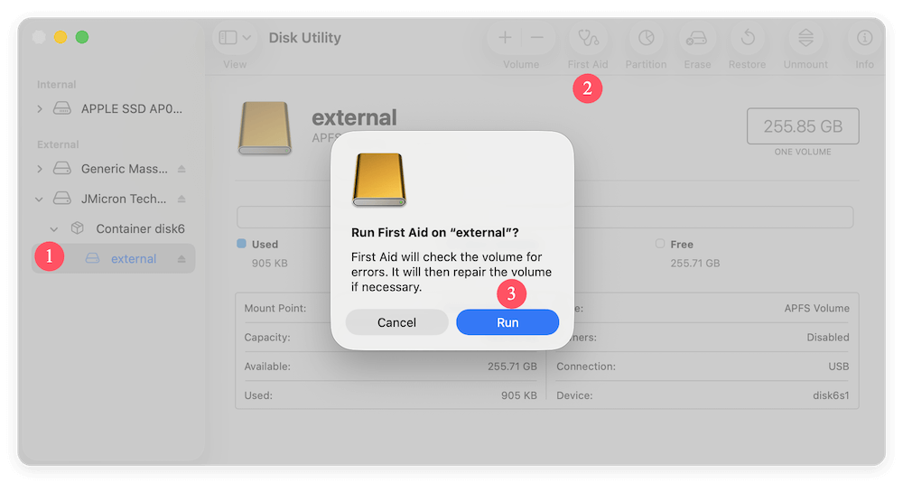This screenshot has height=483, width=903.
Task: Unmount the selected volume via toolbar
Action: tap(805, 38)
